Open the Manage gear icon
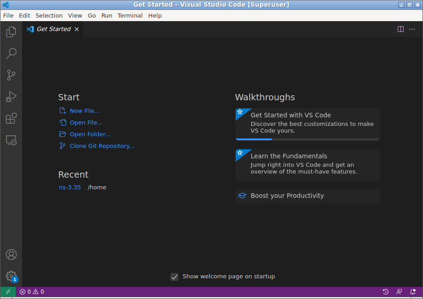Image resolution: width=423 pixels, height=299 pixels. point(11,276)
